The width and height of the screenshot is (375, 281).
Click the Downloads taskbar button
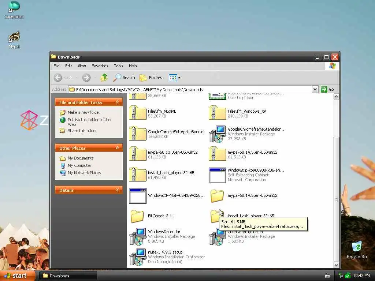tap(68, 276)
